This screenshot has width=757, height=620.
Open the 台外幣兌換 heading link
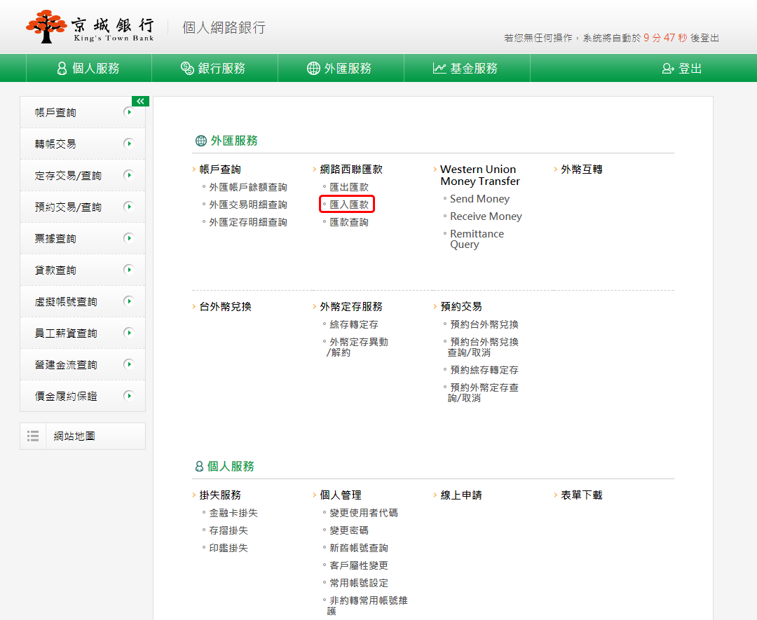(x=226, y=307)
